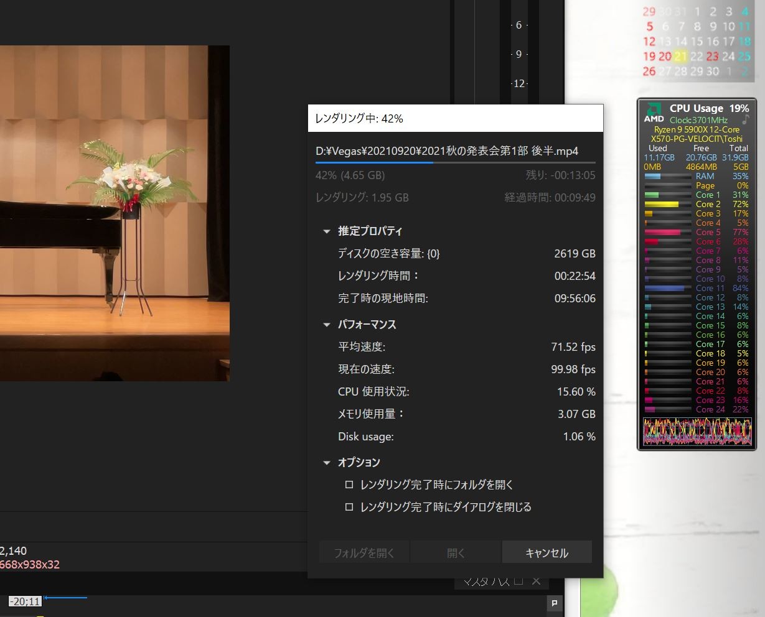Click the RAM usage bar in gadget
This screenshot has width=765, height=617.
pyautogui.click(x=668, y=177)
